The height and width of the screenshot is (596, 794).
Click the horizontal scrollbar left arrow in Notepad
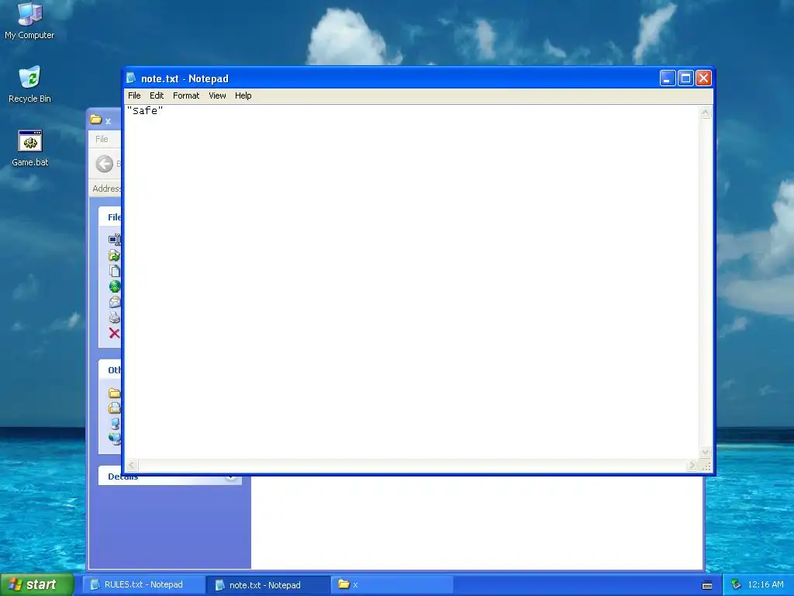click(x=132, y=466)
